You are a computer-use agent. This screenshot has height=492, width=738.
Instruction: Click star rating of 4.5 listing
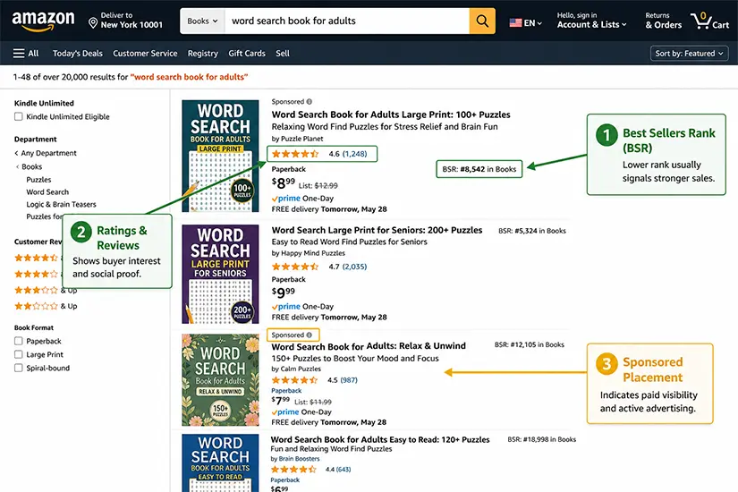294,380
